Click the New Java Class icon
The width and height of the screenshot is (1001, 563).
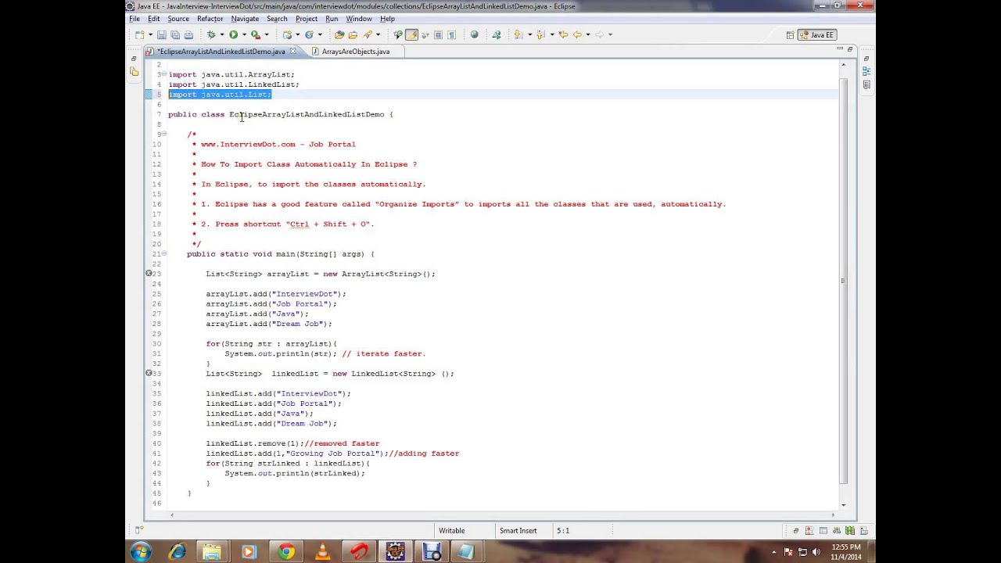click(309, 34)
